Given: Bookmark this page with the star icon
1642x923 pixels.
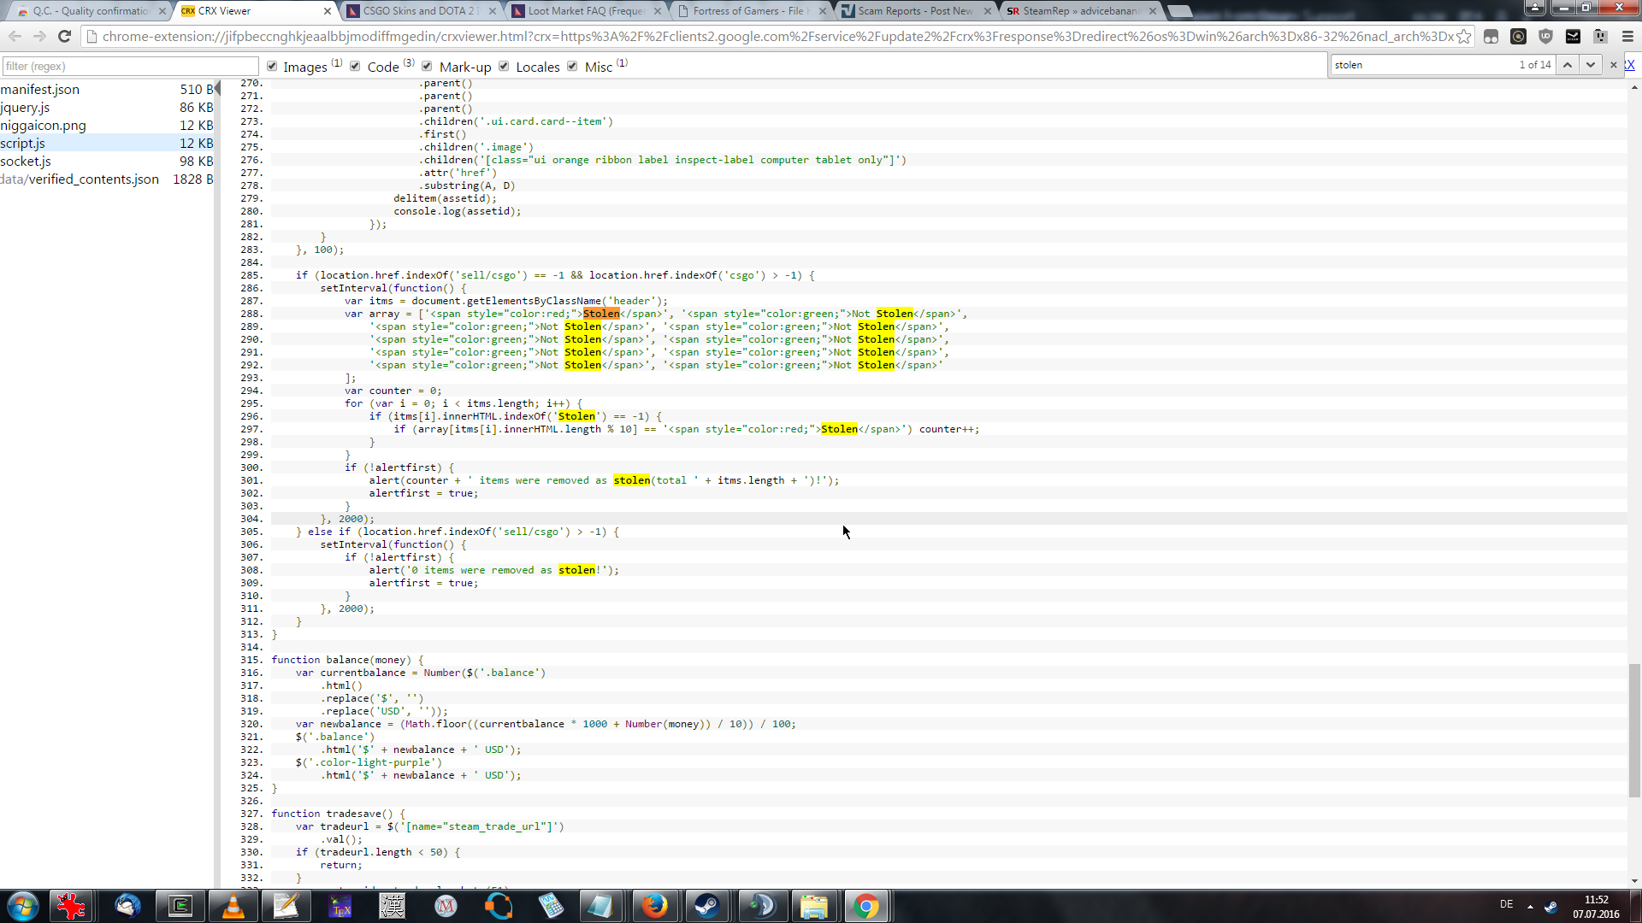Looking at the screenshot, I should click(1464, 37).
